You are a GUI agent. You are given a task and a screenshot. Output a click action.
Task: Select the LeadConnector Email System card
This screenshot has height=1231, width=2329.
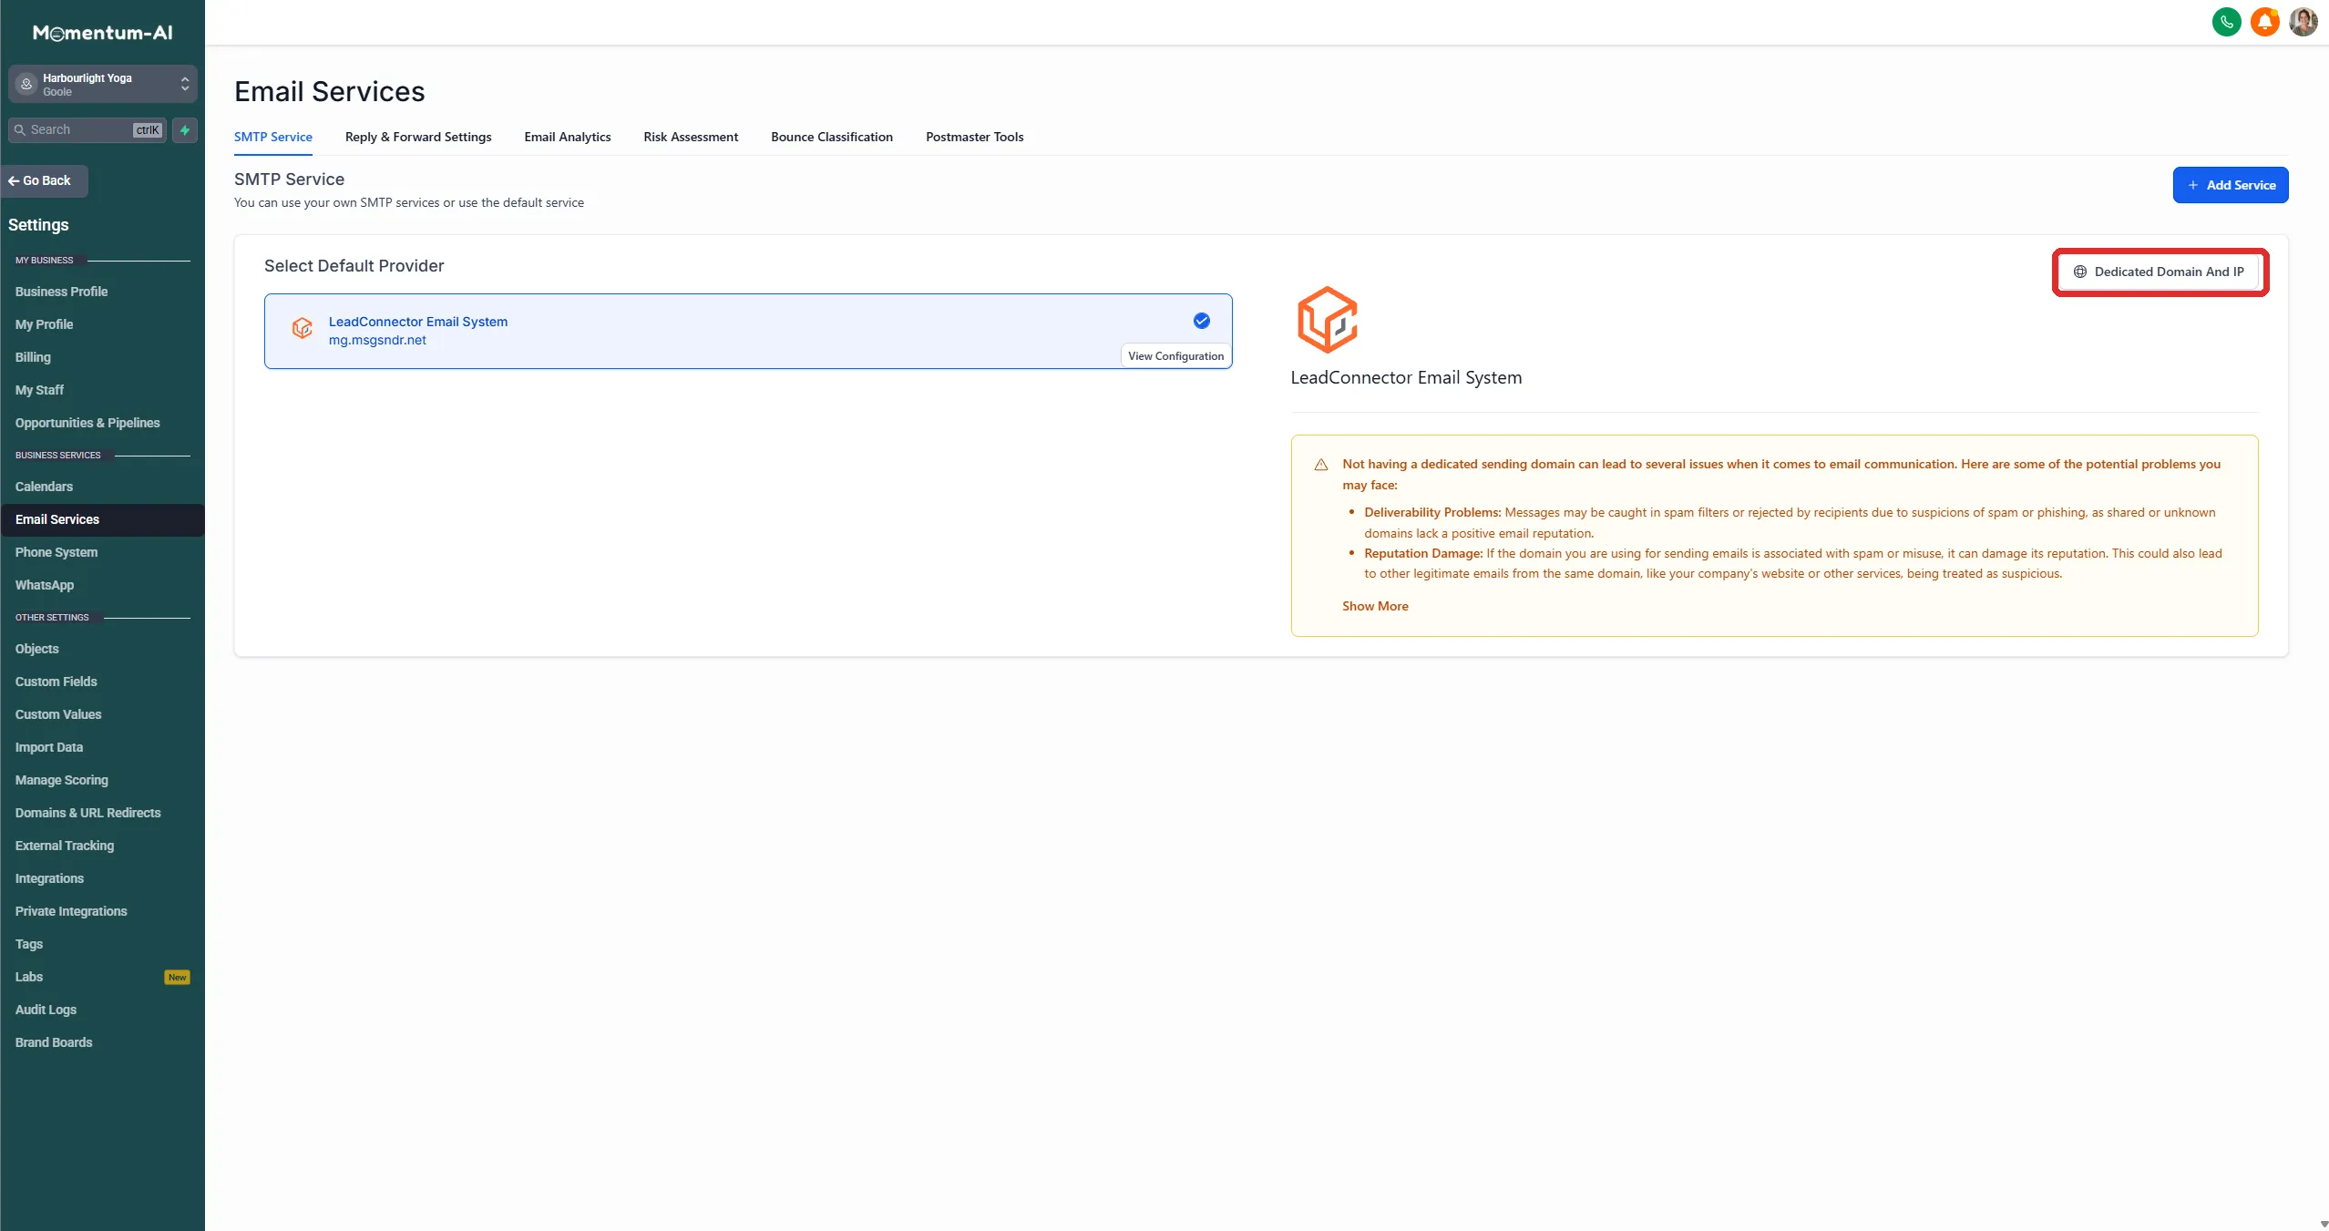click(748, 331)
